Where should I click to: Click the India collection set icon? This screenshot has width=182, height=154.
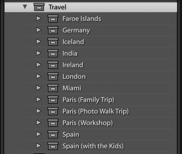(53, 53)
